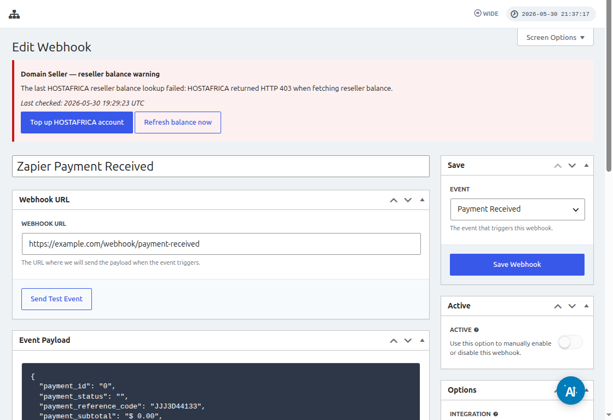613x420 pixels.
Task: Open the Payment Received event dropdown
Action: coord(518,209)
